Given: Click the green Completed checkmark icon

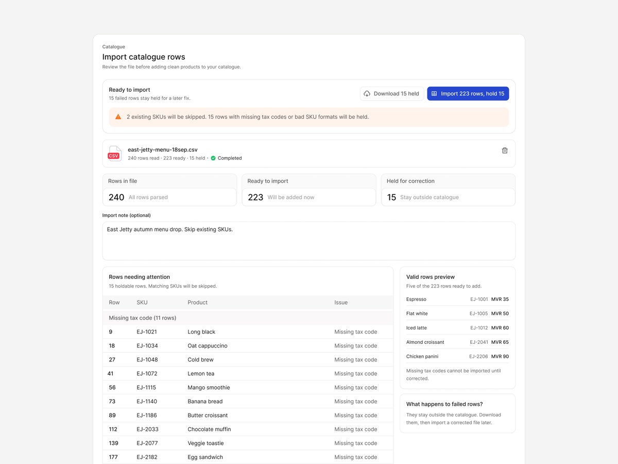Looking at the screenshot, I should coord(213,158).
